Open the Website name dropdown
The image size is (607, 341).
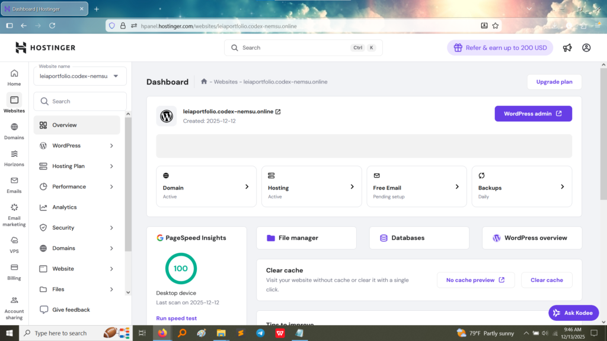80,76
